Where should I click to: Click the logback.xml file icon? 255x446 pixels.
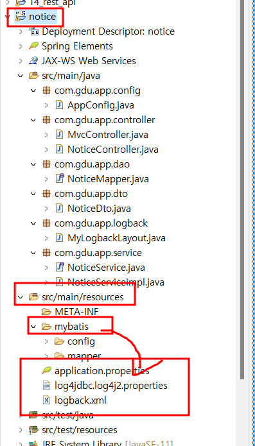point(46,400)
